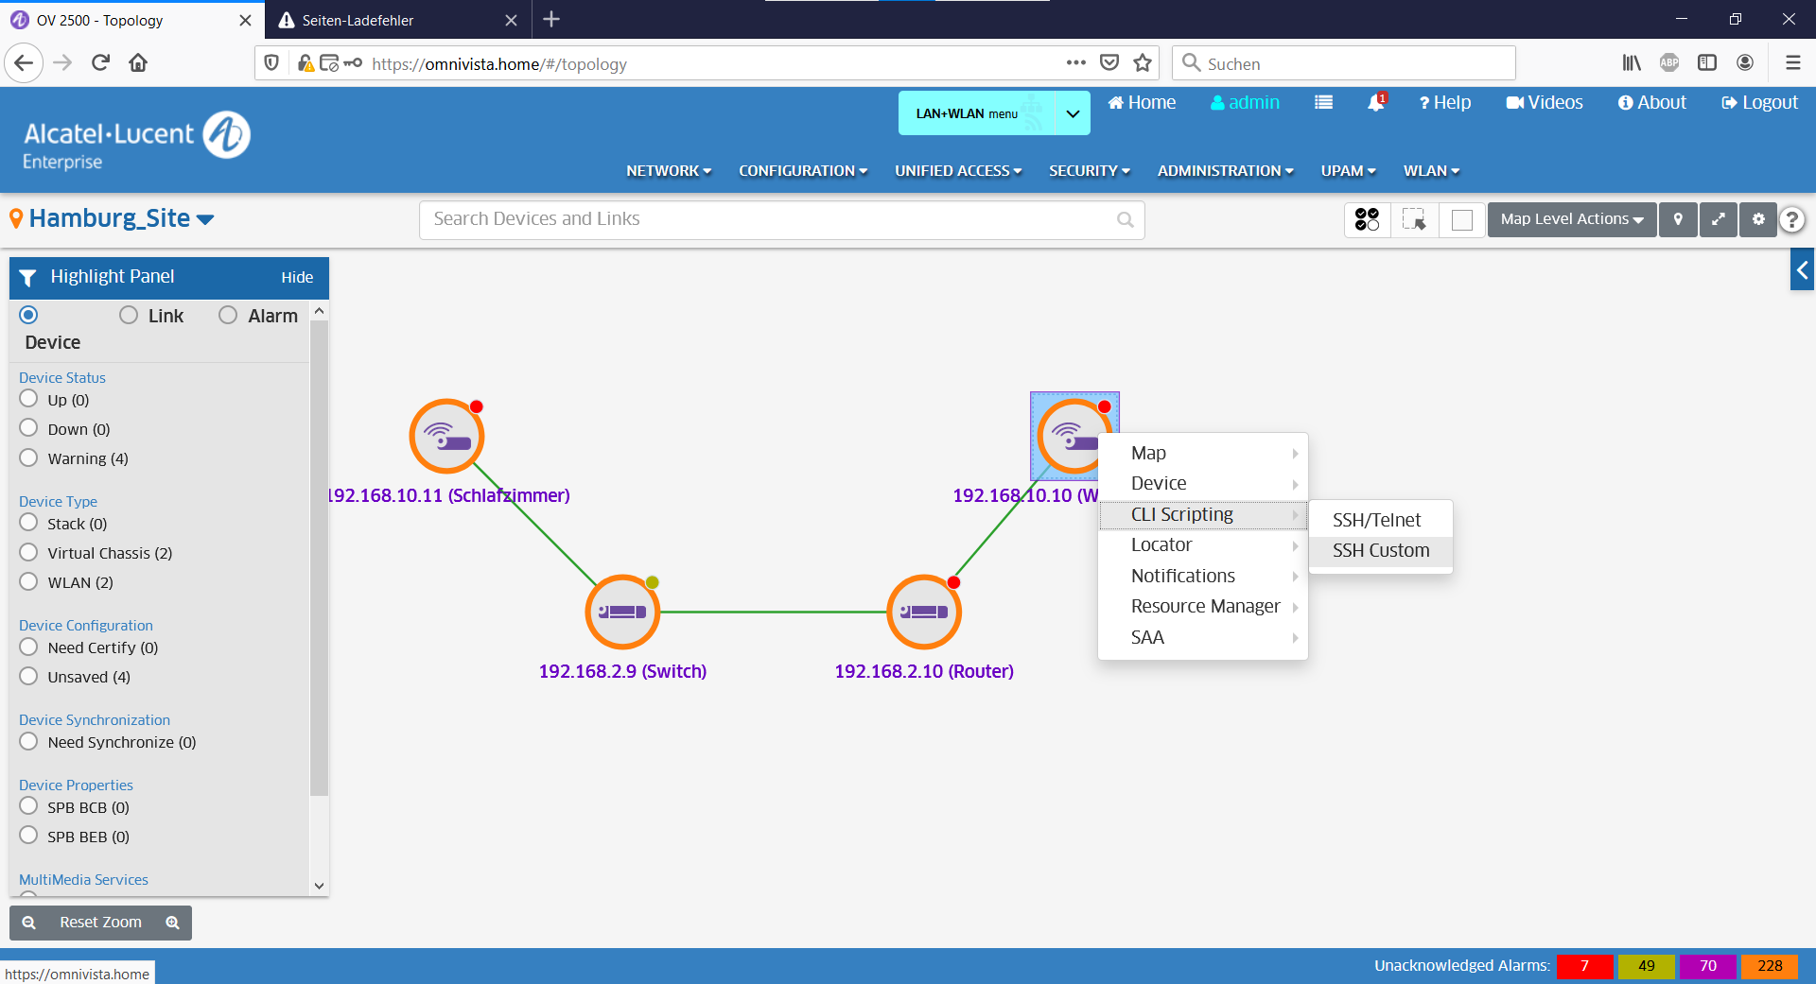The image size is (1816, 984).
Task: Click the fullscreen expand map icon
Action: pyautogui.click(x=1718, y=219)
